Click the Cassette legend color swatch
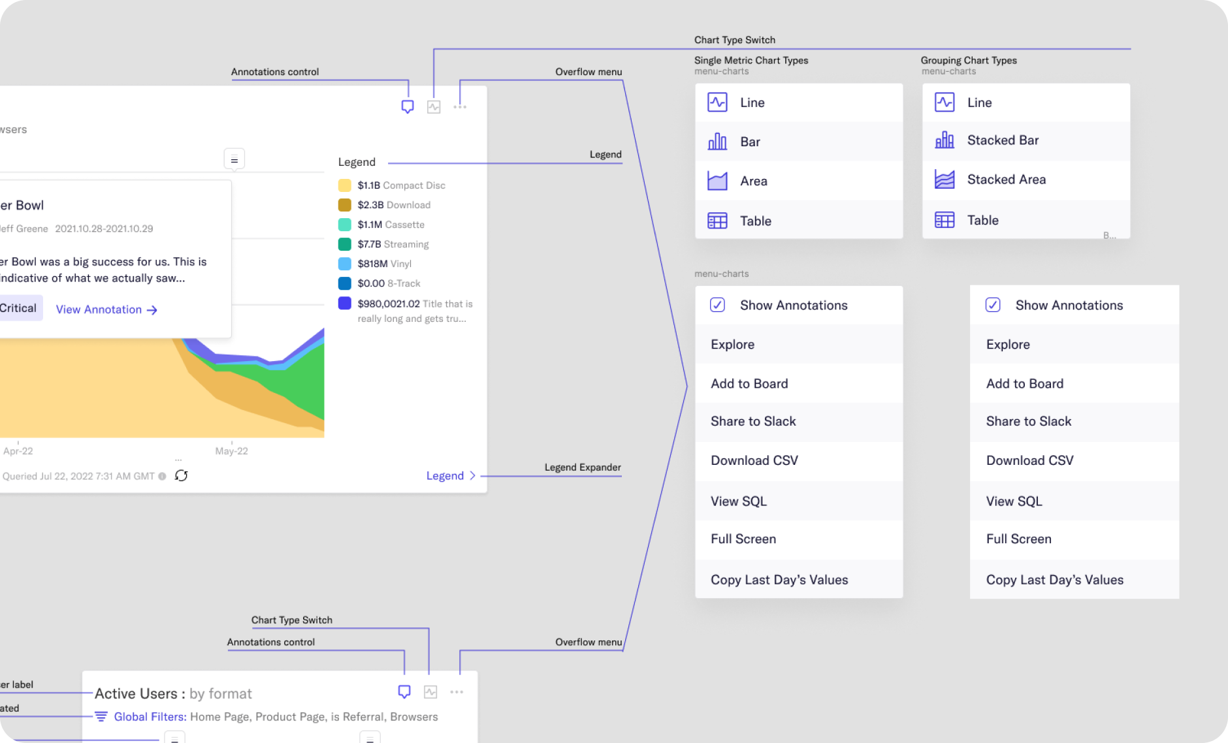This screenshot has width=1228, height=743. 345,225
